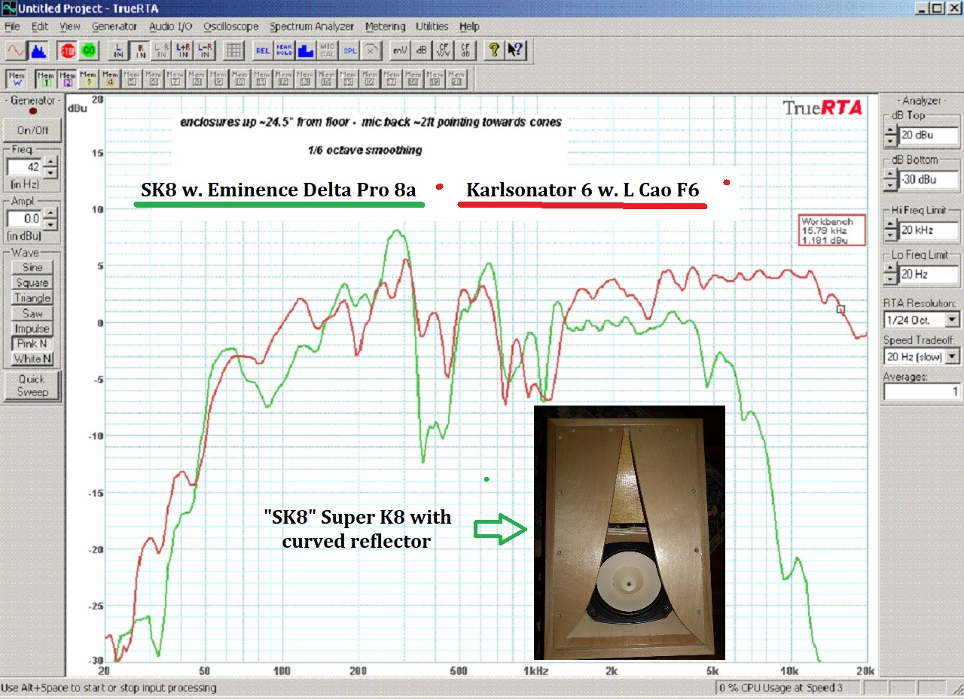The width and height of the screenshot is (964, 699).
Task: Click the CF V/V toolbar icon
Action: point(444,50)
